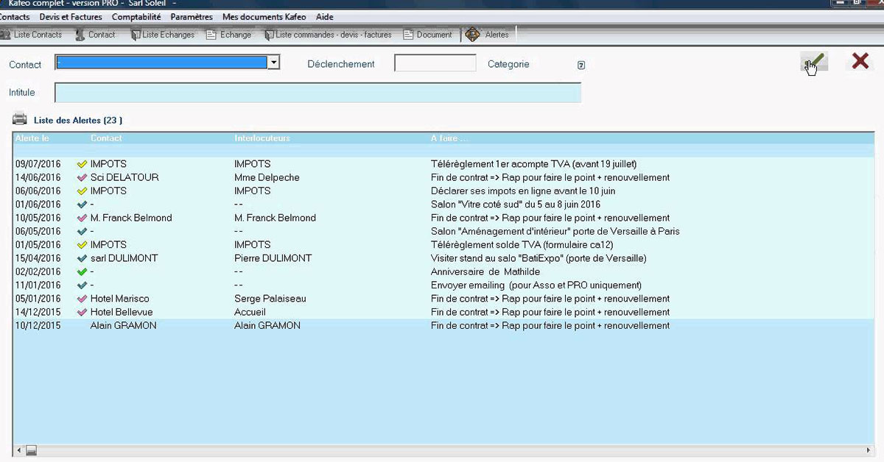Screen dimensions: 884x462
Task: Toggle yellow checkmark on 09/07/2016 IMPOTS alert
Action: (82, 164)
